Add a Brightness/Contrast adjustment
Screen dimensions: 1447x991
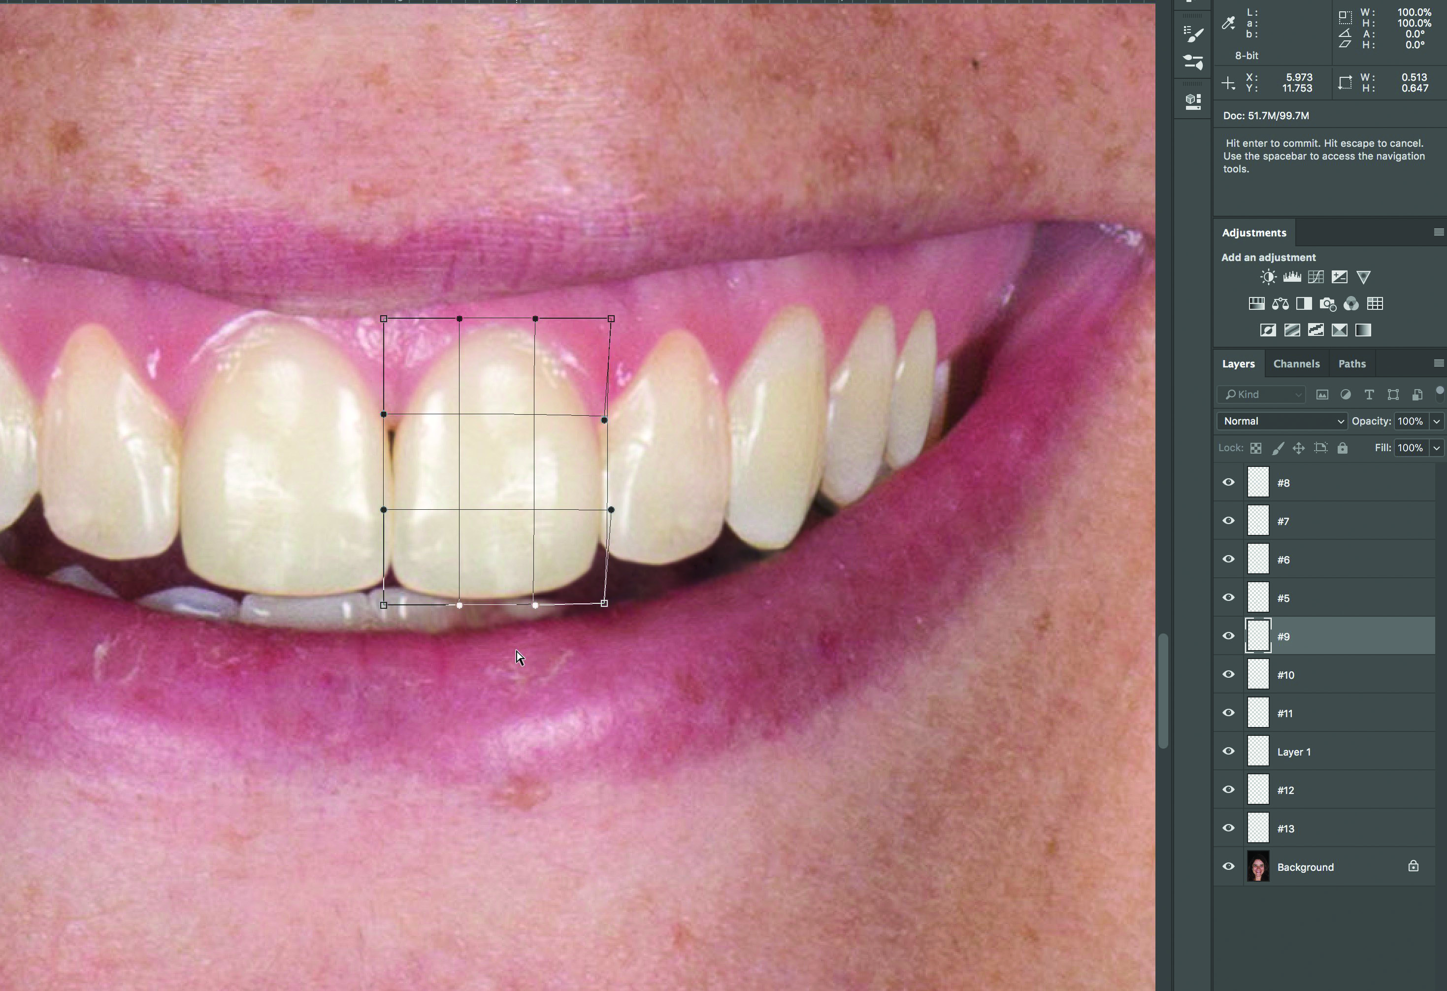point(1268,277)
